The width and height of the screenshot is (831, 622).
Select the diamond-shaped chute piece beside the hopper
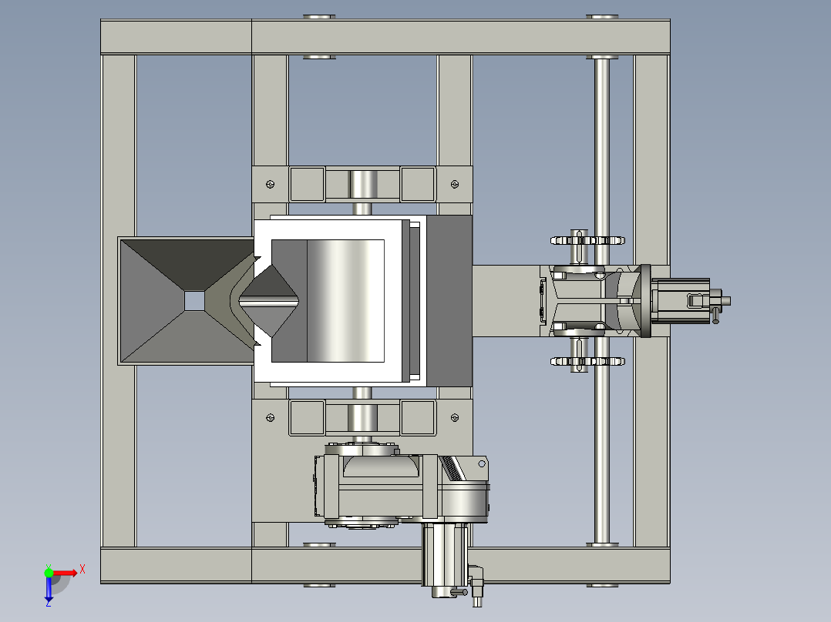coord(269,301)
